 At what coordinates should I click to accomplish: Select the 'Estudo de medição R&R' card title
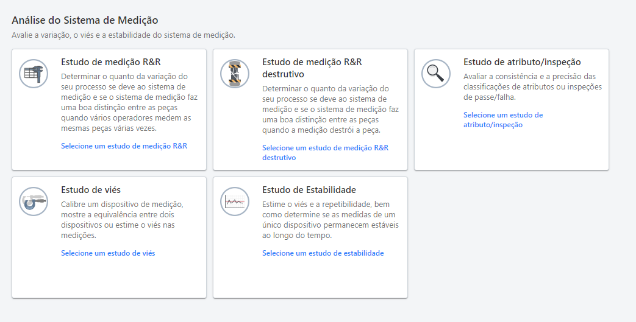pos(111,62)
